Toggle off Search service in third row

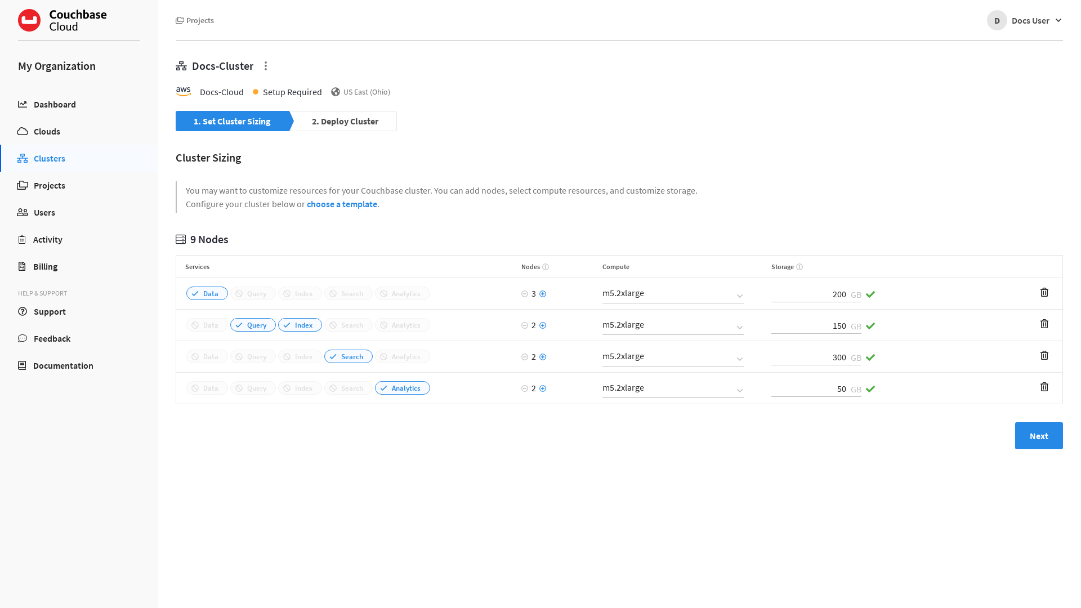[x=349, y=356]
